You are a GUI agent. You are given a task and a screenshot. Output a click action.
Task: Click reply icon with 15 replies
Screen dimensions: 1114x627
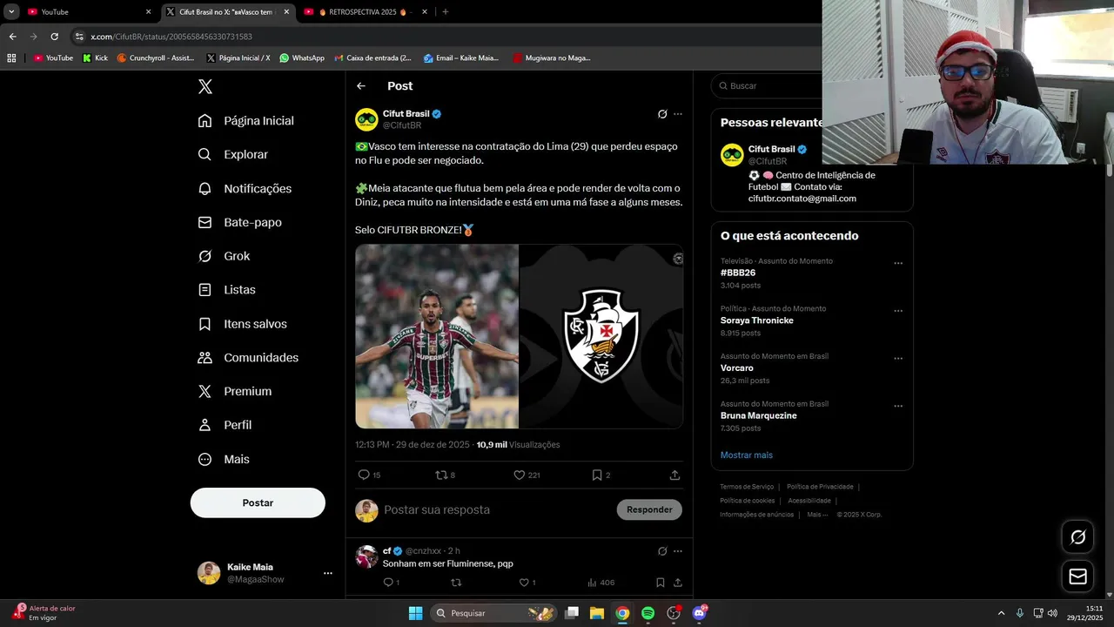coord(369,475)
